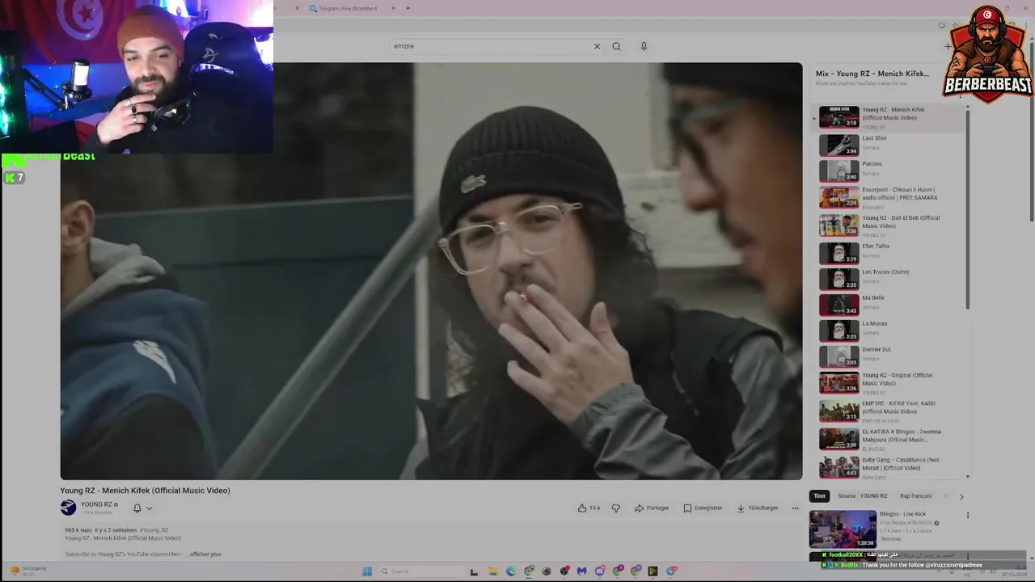Click the '15 k' like count
The width and height of the screenshot is (1035, 582).
tap(595, 508)
